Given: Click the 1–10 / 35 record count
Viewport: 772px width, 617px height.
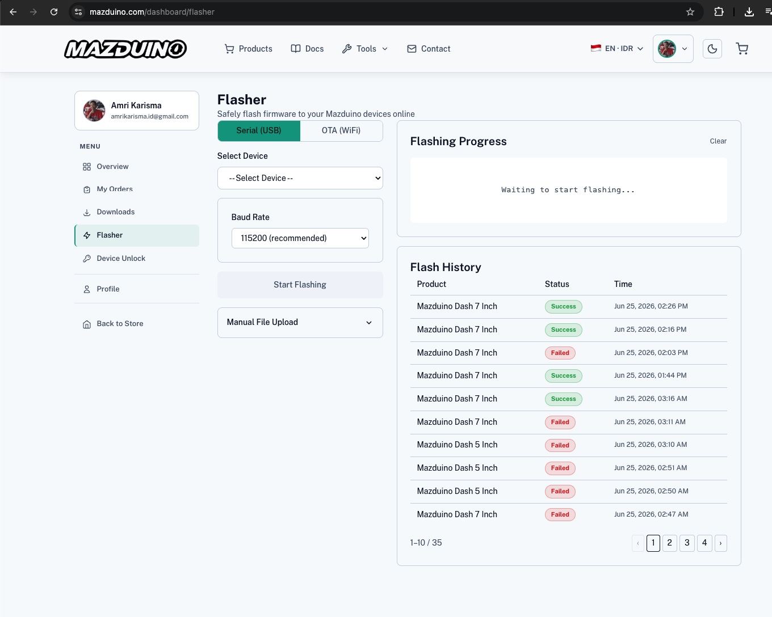Looking at the screenshot, I should [x=426, y=543].
